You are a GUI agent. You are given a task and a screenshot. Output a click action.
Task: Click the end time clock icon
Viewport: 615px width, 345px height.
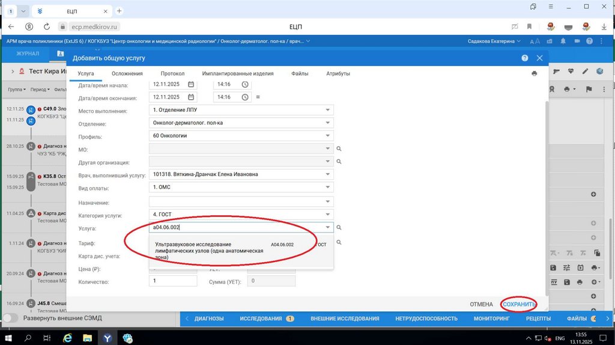(245, 97)
